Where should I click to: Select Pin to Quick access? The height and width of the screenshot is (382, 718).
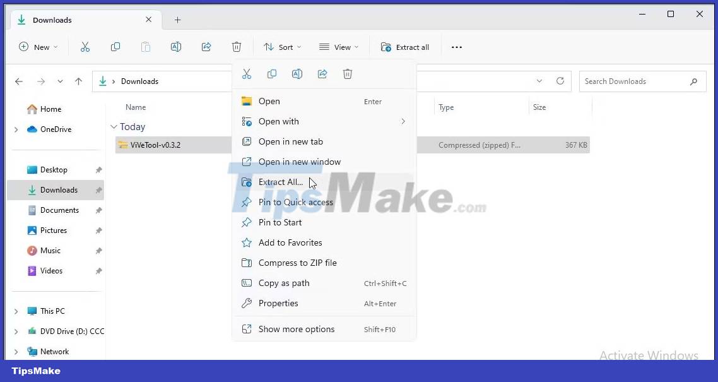click(296, 202)
